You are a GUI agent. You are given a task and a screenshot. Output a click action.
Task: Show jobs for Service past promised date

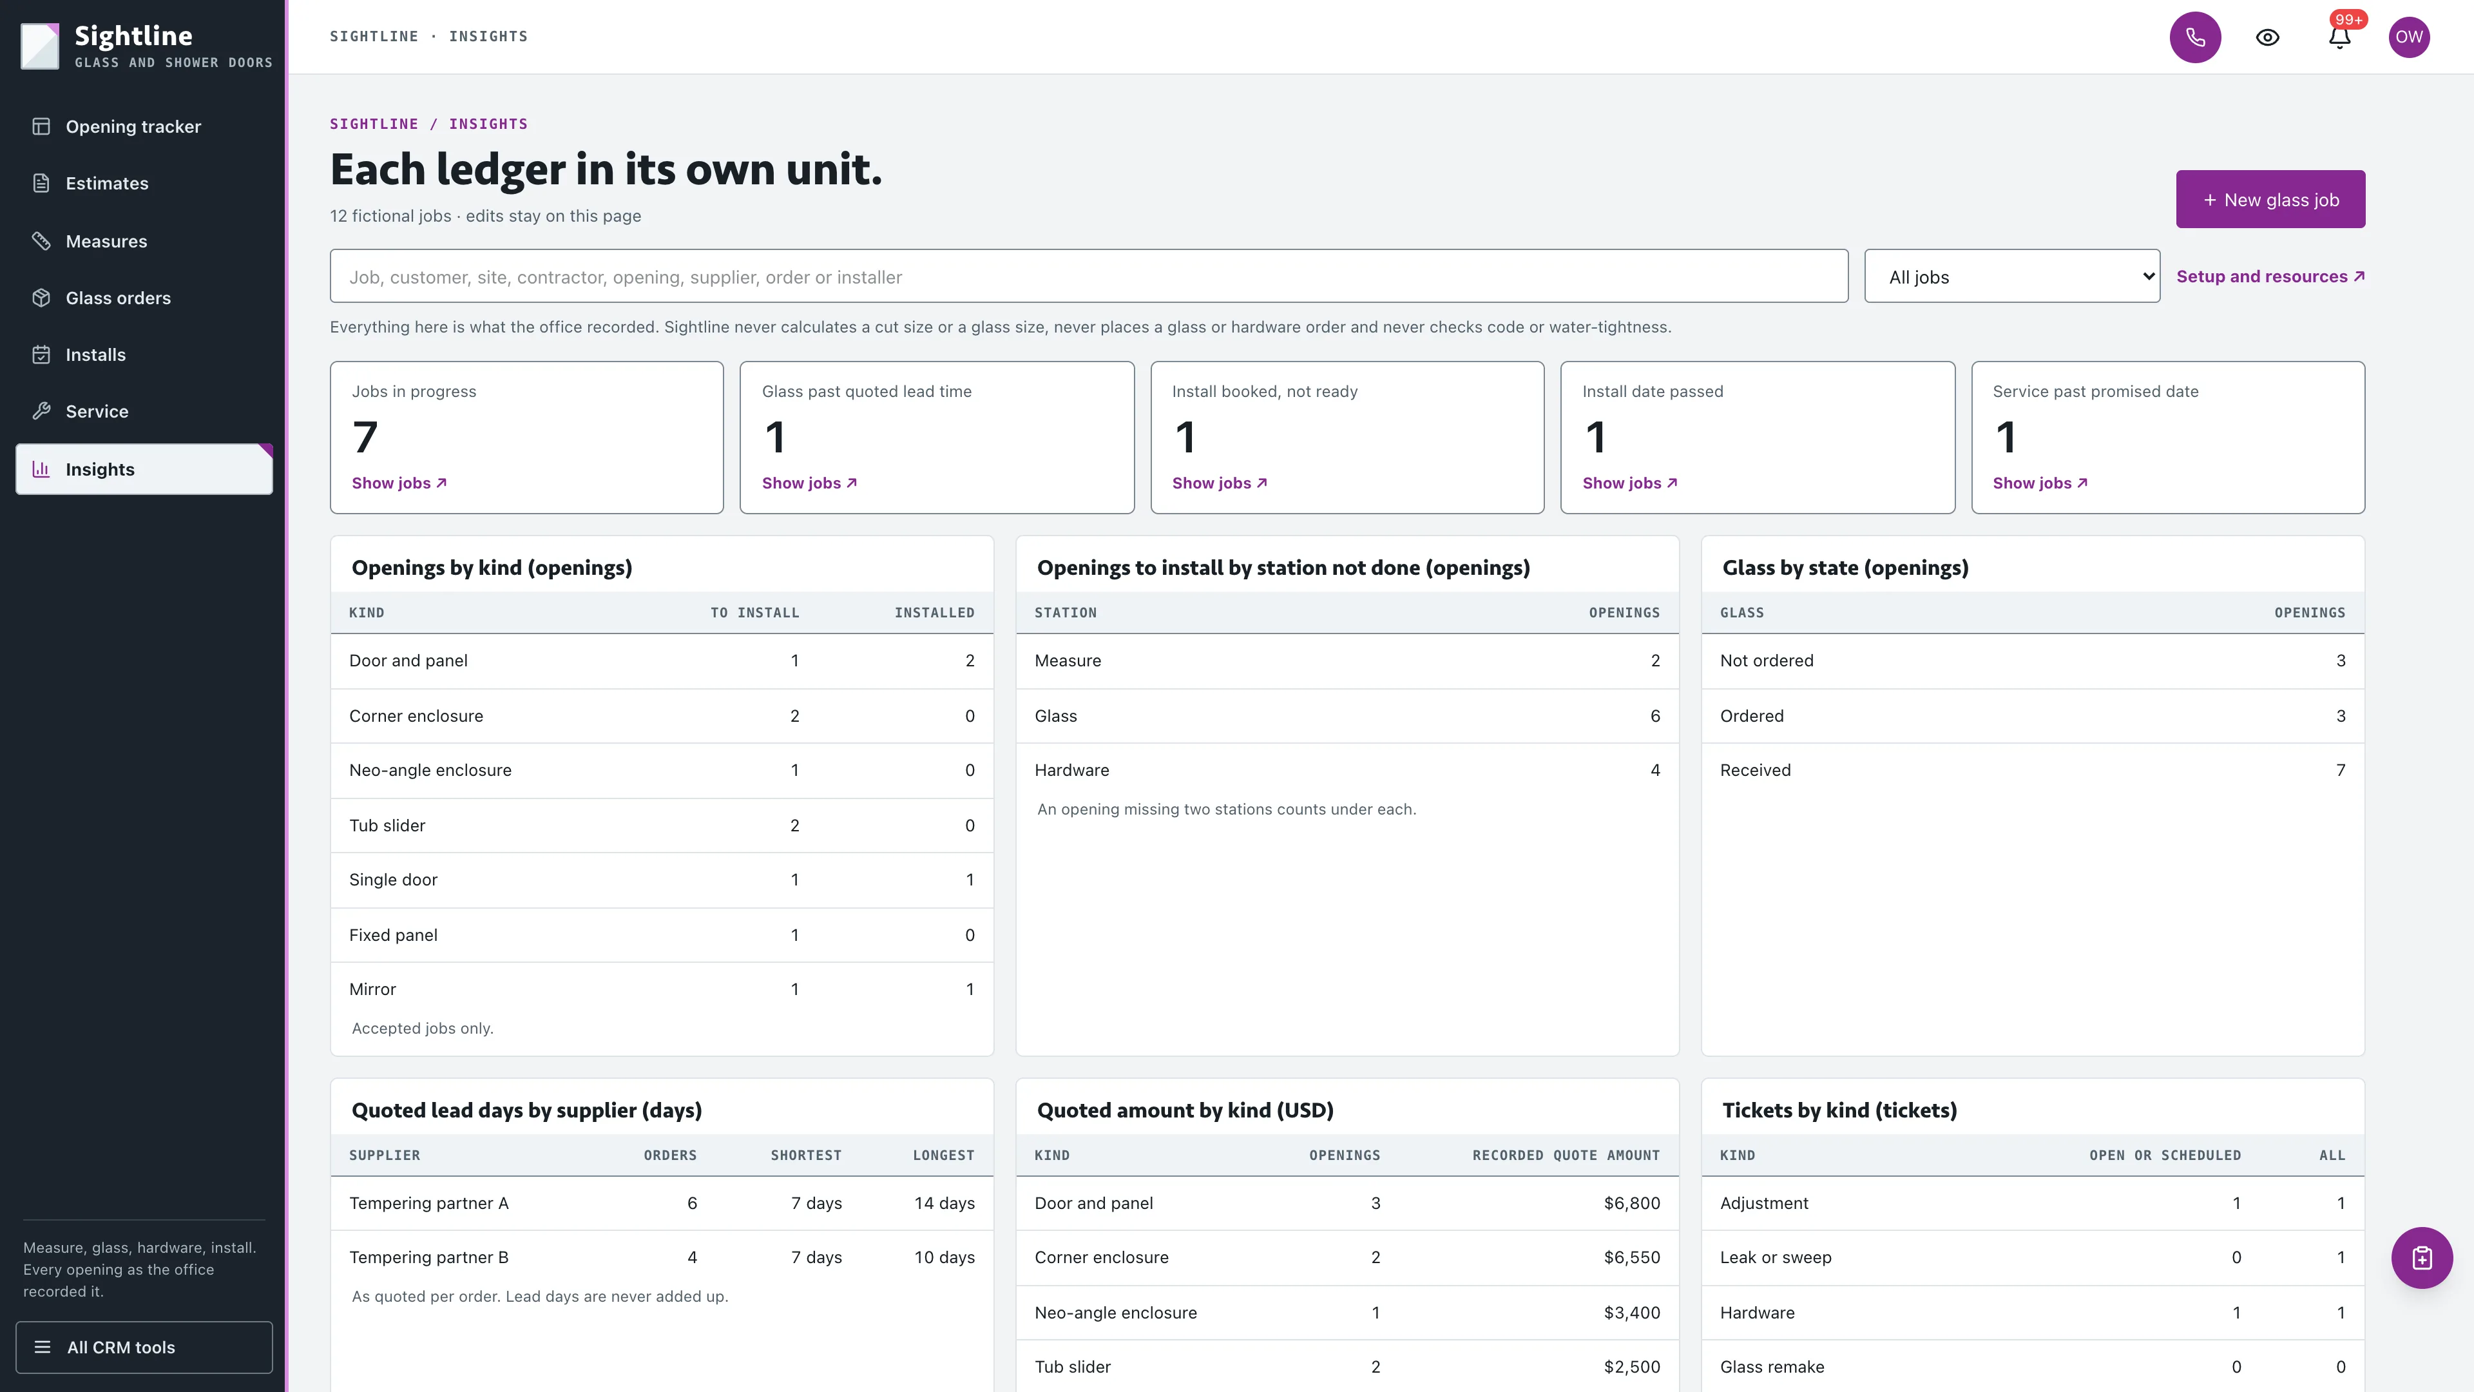coord(2040,483)
